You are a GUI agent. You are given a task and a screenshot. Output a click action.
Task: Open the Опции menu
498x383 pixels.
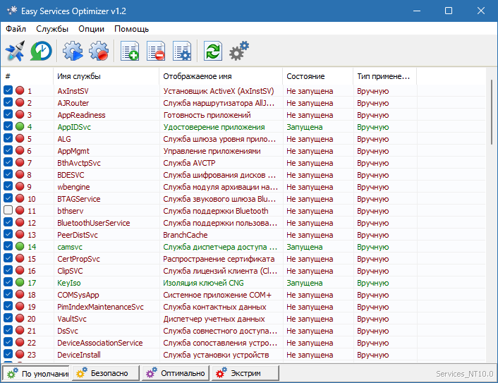coord(92,29)
